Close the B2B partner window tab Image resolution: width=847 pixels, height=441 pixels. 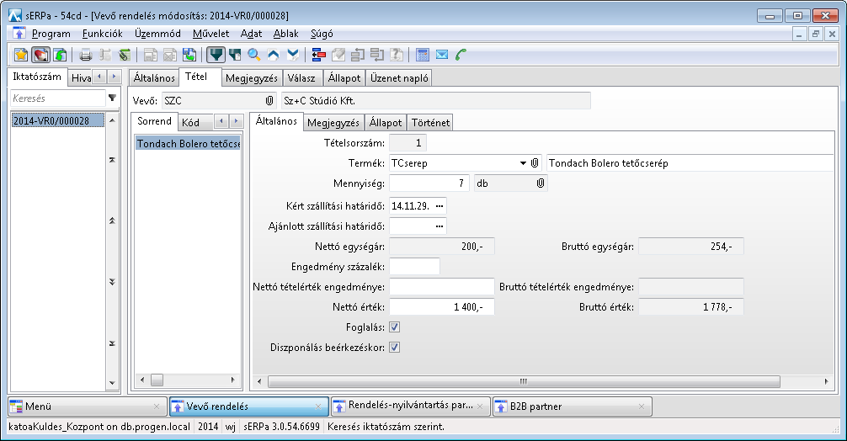coord(642,406)
